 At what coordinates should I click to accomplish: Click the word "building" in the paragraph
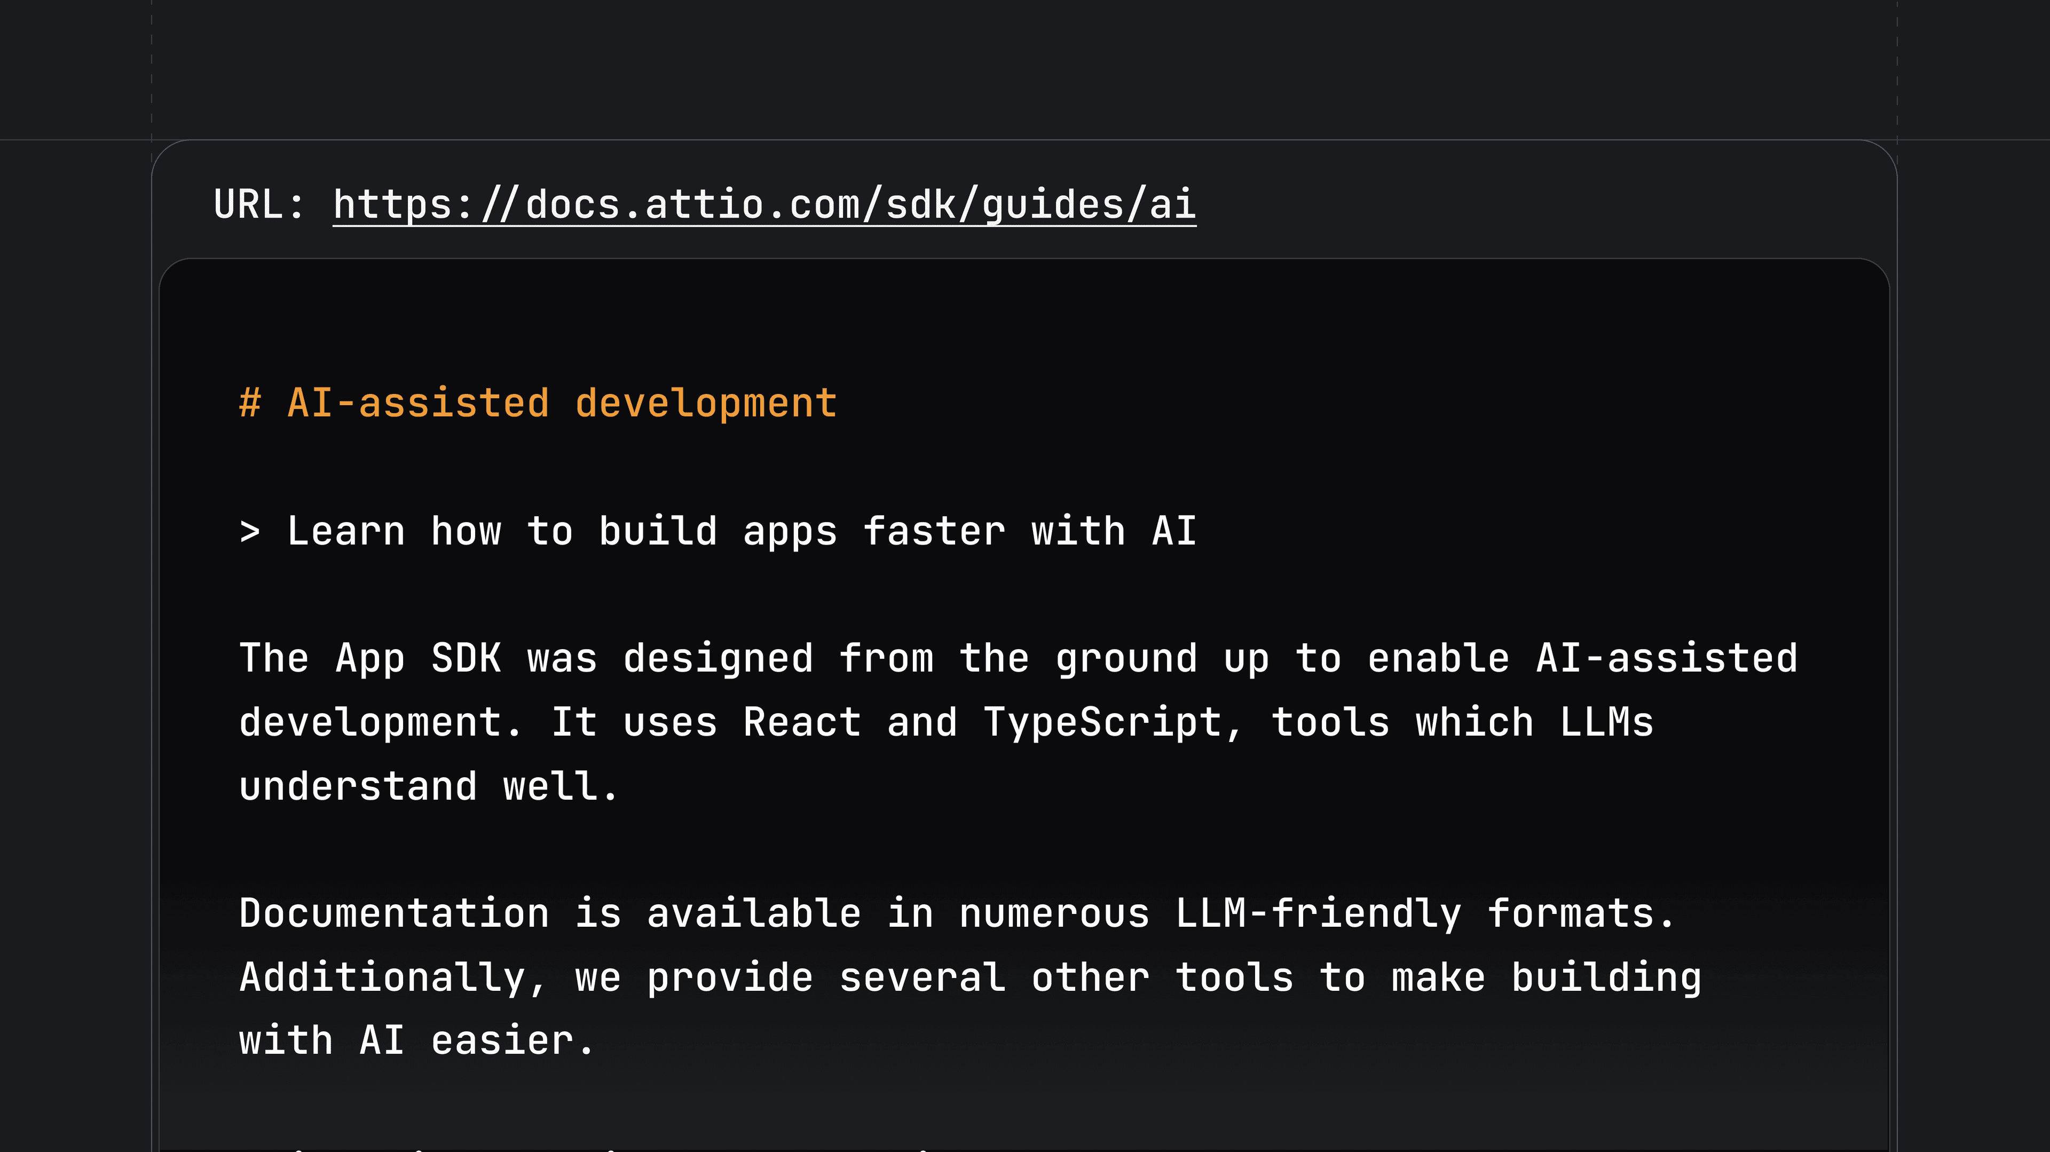(1606, 977)
